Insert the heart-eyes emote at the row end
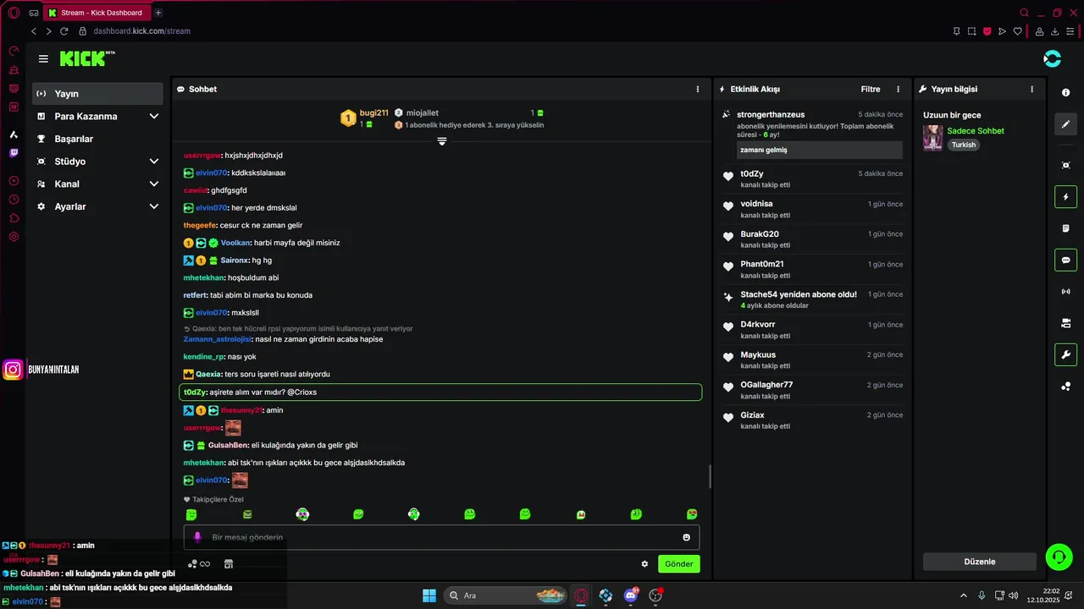The image size is (1084, 609). point(692,514)
